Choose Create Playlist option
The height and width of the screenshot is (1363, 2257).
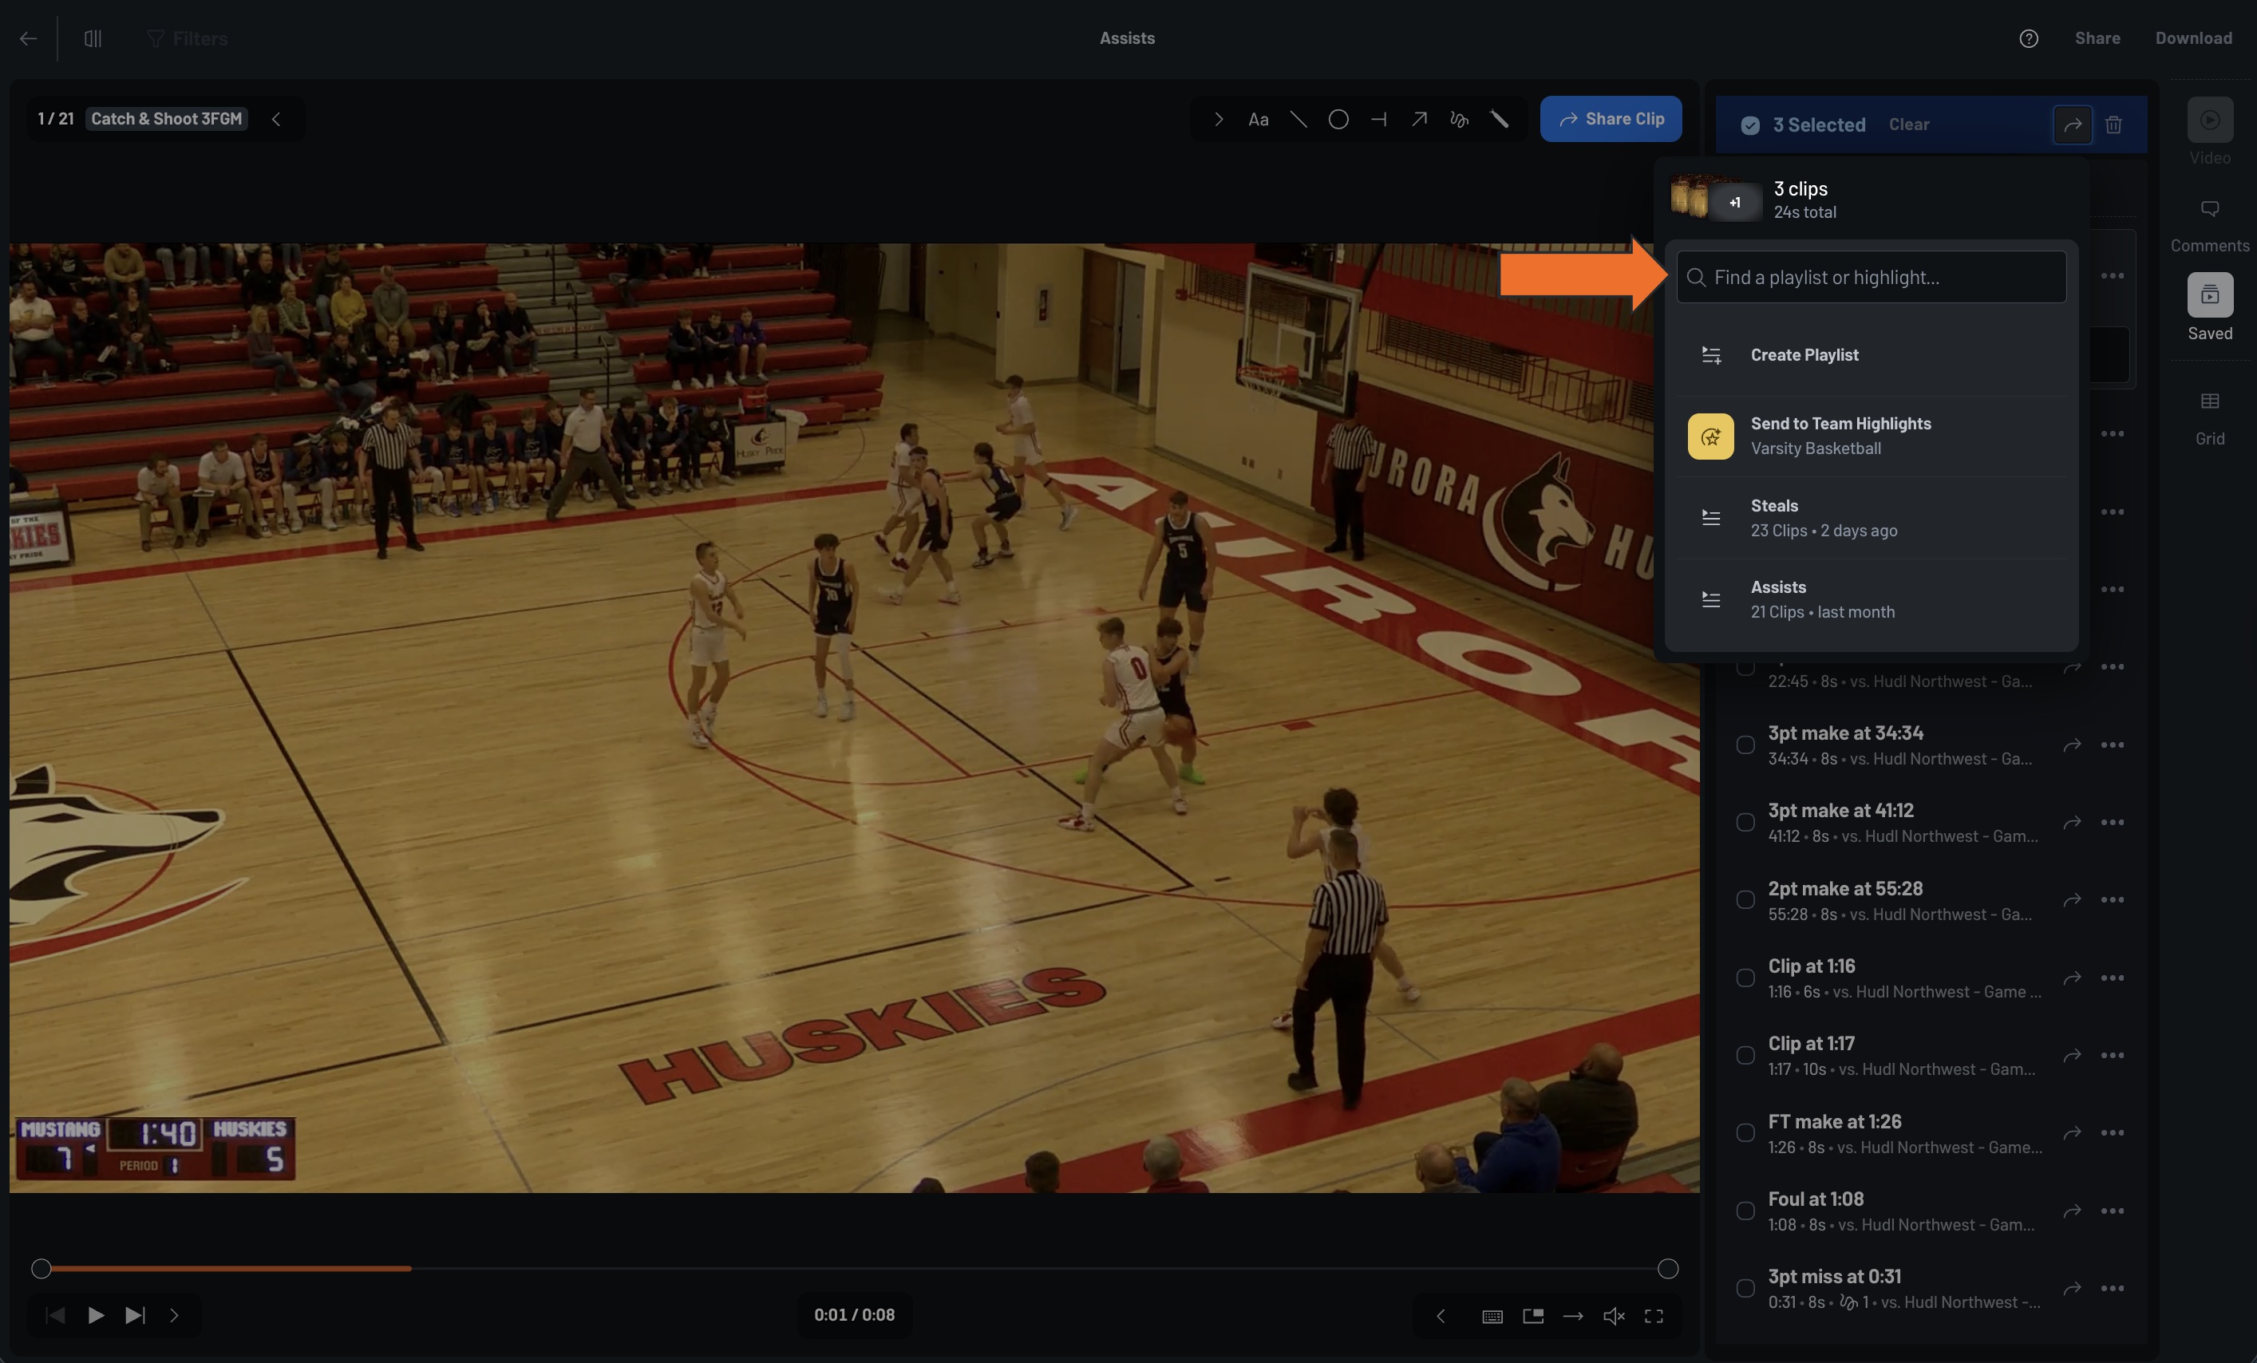[x=1871, y=355]
